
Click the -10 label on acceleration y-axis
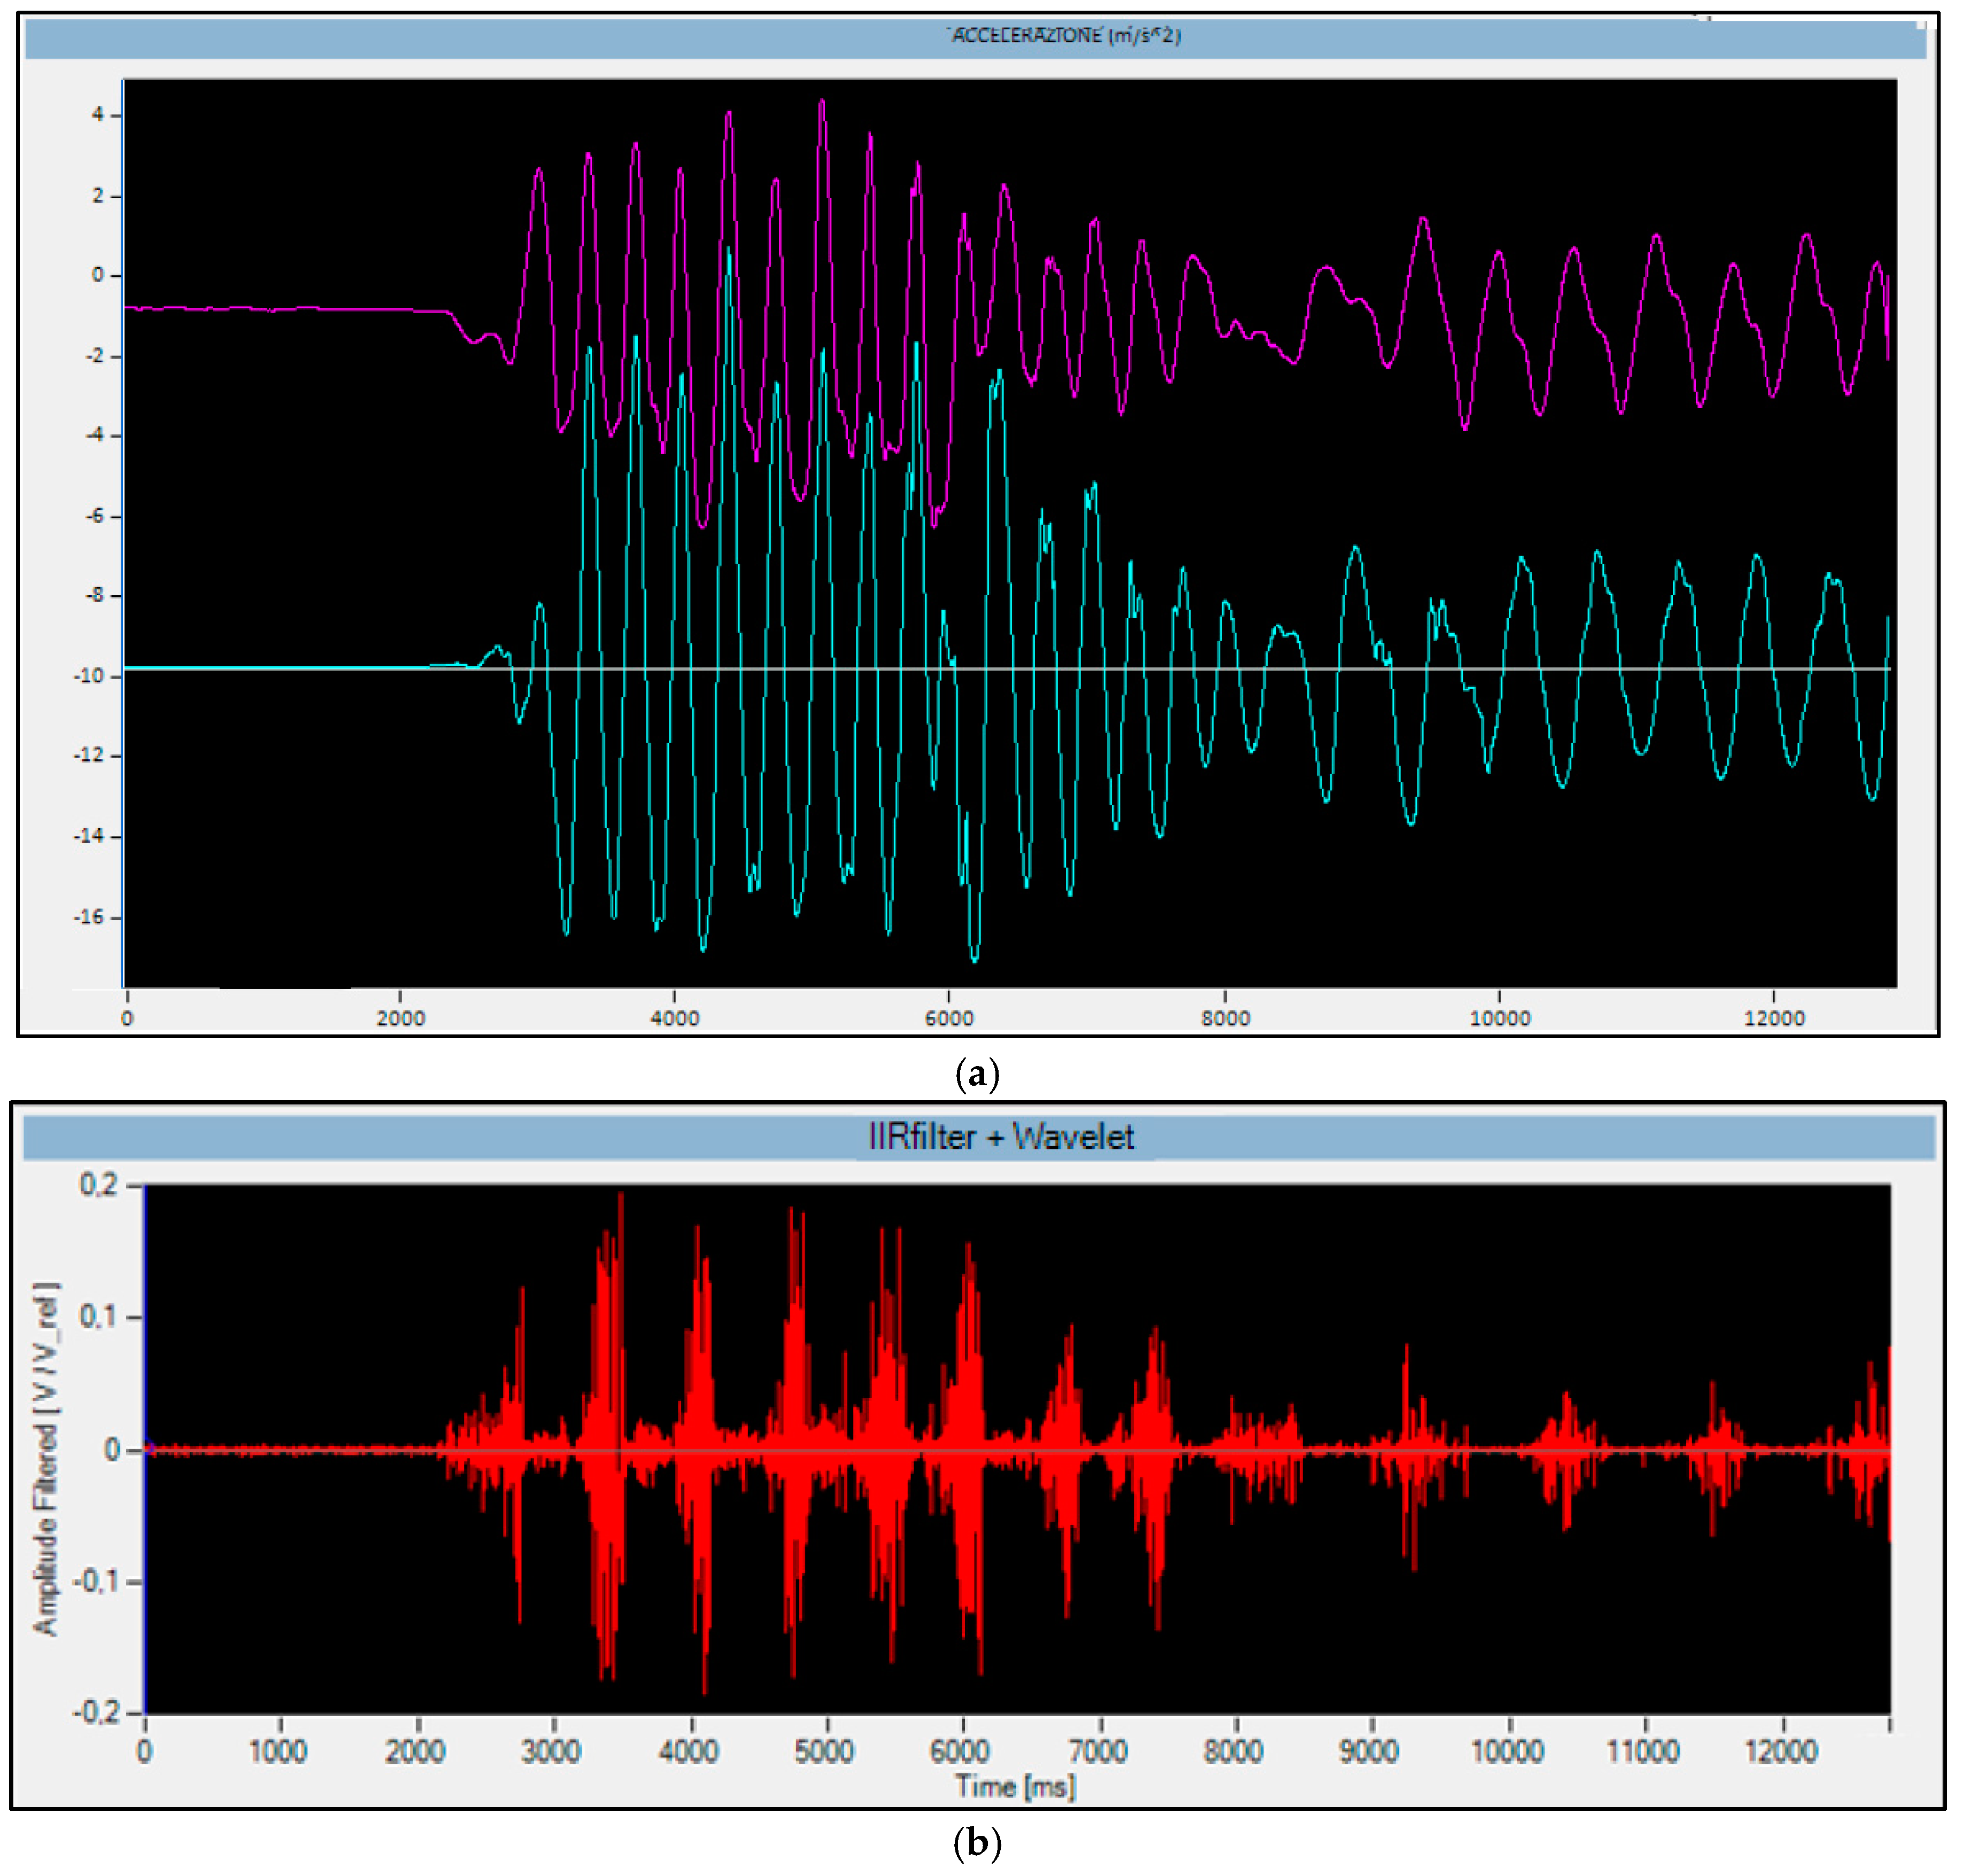(x=88, y=676)
